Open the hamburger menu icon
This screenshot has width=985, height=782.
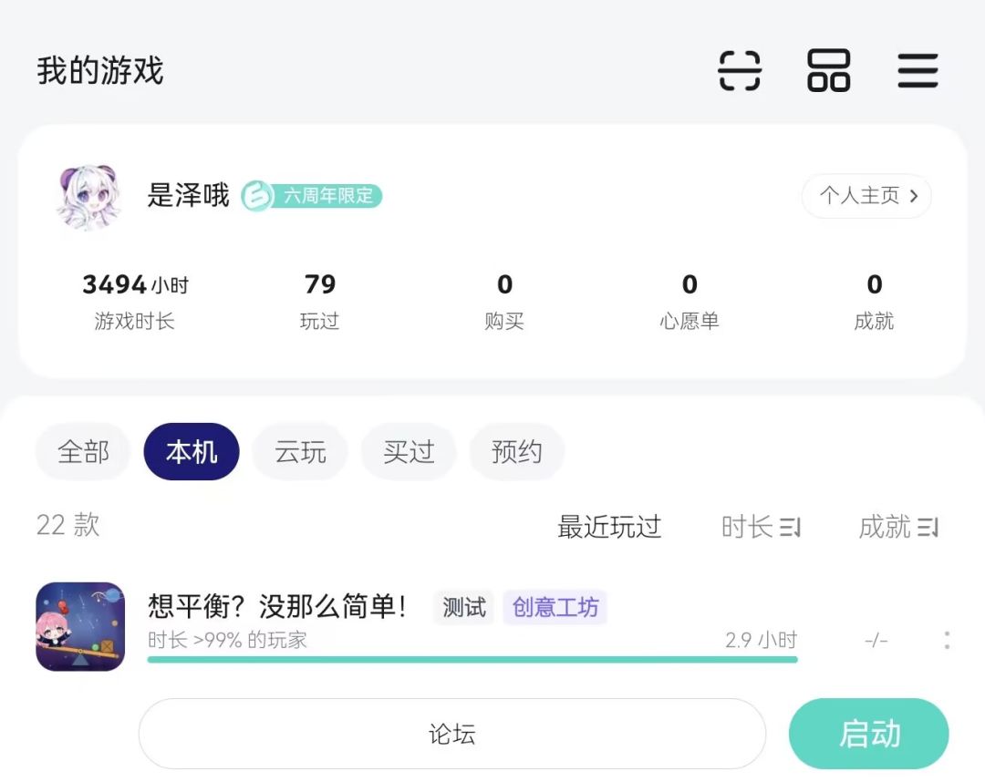pyautogui.click(x=918, y=70)
